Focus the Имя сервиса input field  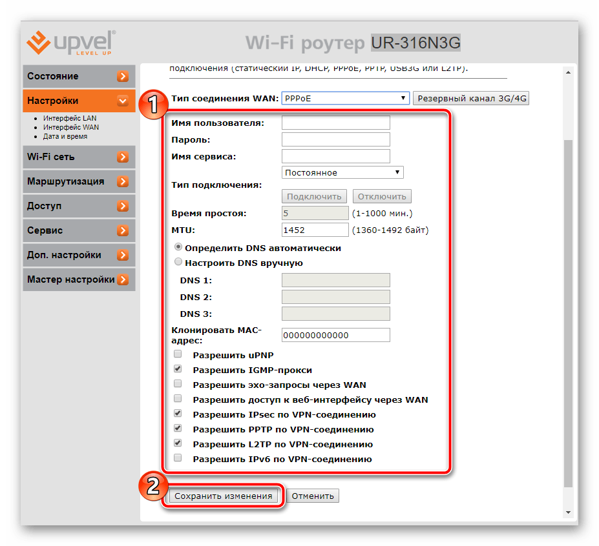336,156
